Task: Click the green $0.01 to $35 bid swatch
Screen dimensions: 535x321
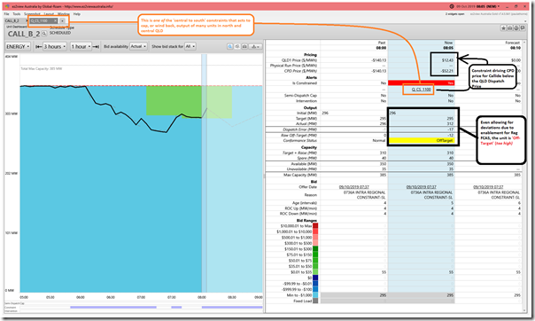Action: tap(315, 272)
